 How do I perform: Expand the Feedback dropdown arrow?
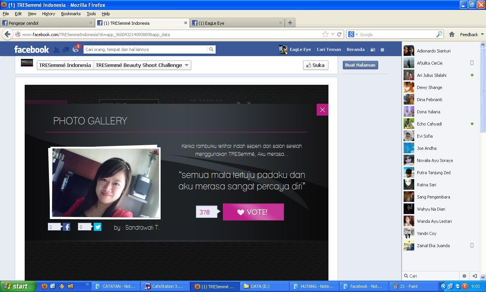(482, 34)
